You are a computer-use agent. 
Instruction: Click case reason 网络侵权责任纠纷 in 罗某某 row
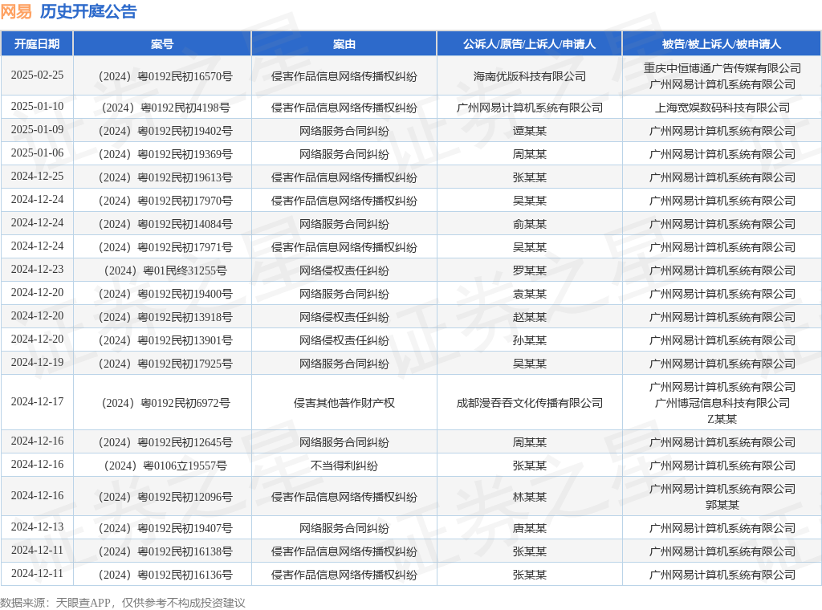point(344,271)
